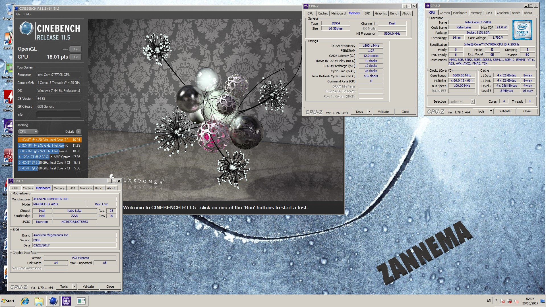
Task: Switch to Caches tab in Memory CPU-Z window
Action: tap(323, 13)
